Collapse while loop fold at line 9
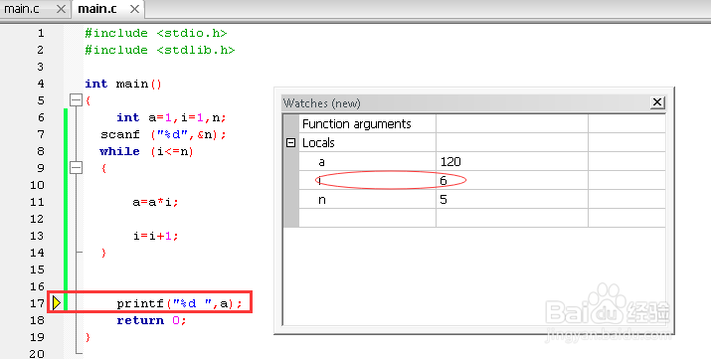 point(76,168)
